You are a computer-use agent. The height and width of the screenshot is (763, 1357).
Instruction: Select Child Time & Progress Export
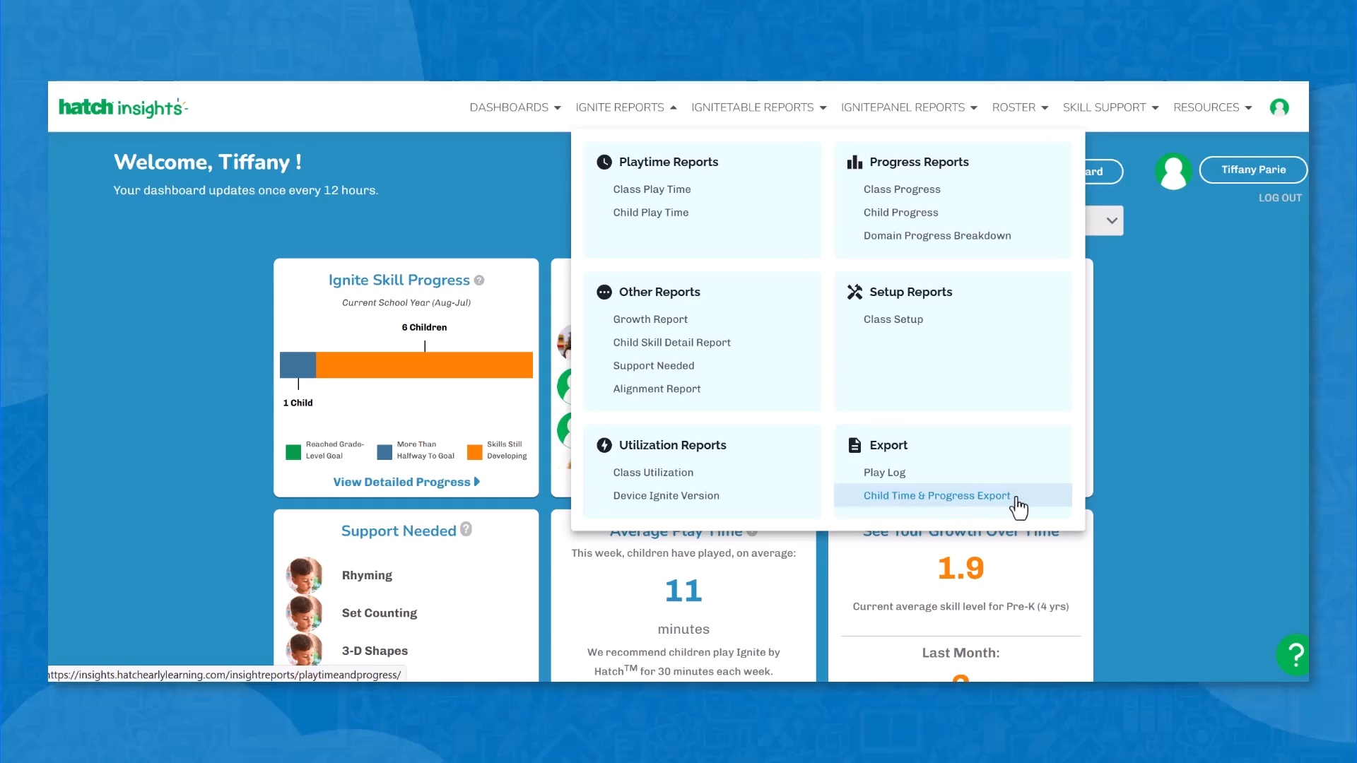click(953, 495)
